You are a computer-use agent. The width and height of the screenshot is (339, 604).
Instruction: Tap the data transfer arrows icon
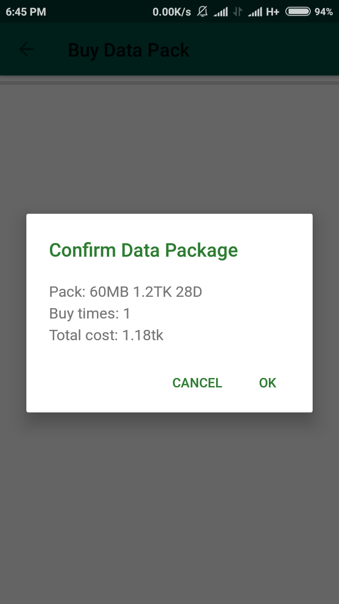238,12
